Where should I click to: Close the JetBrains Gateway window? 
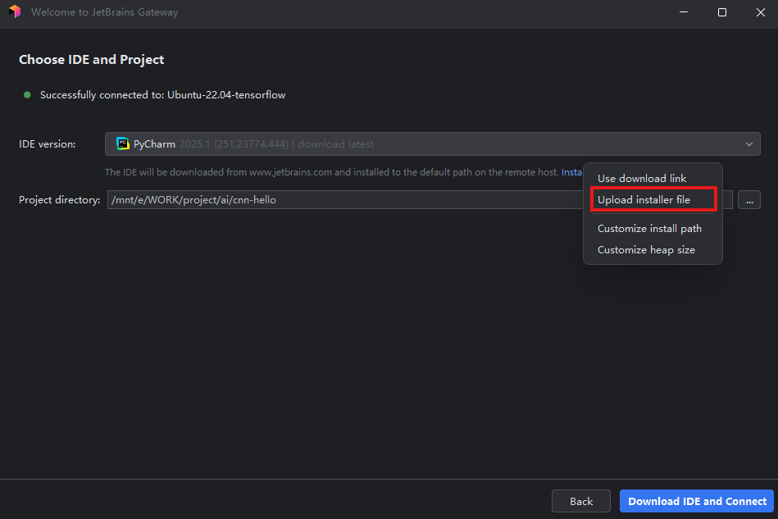click(761, 12)
